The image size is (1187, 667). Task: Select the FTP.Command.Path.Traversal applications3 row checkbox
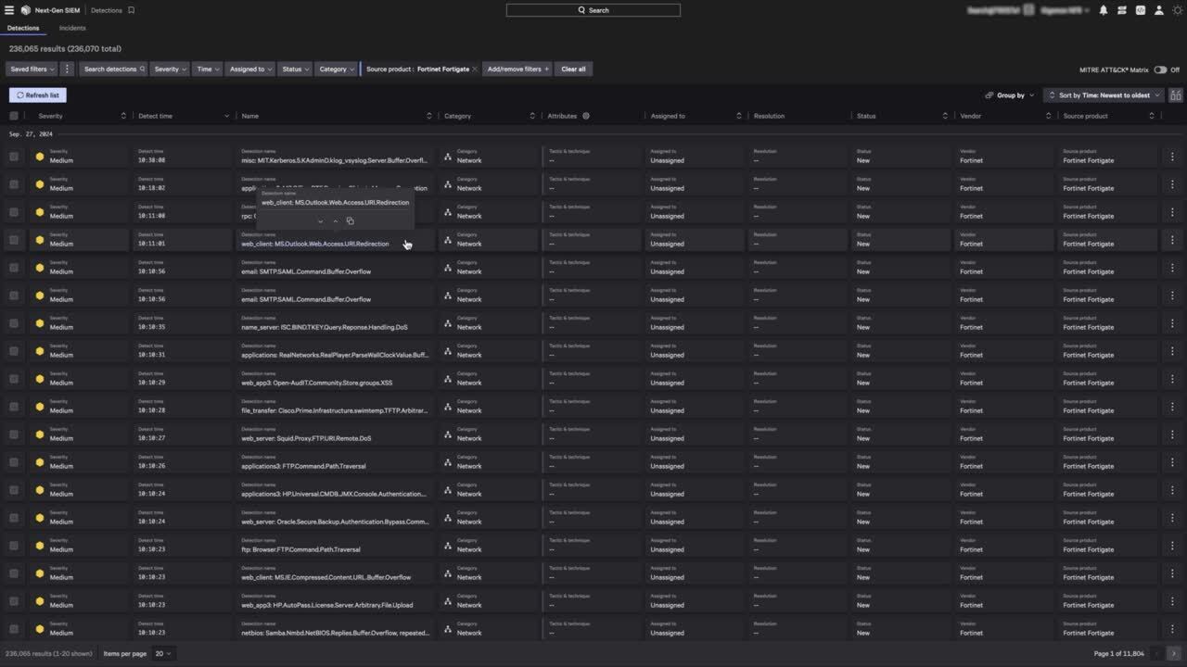click(14, 462)
